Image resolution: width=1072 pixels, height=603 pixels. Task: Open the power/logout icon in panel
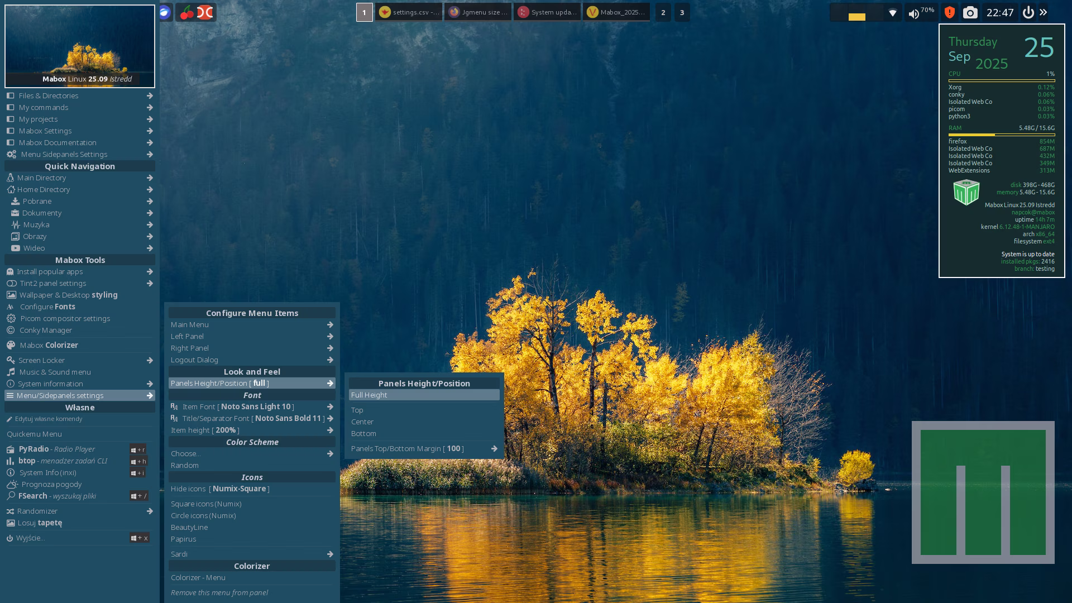pyautogui.click(x=1028, y=12)
